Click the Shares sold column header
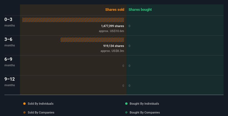Screen dimensions: 228x116 coord(115,10)
